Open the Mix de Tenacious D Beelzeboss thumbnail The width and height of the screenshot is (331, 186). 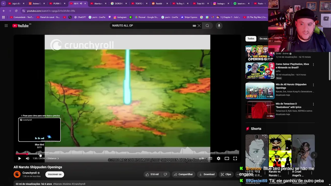click(x=260, y=110)
